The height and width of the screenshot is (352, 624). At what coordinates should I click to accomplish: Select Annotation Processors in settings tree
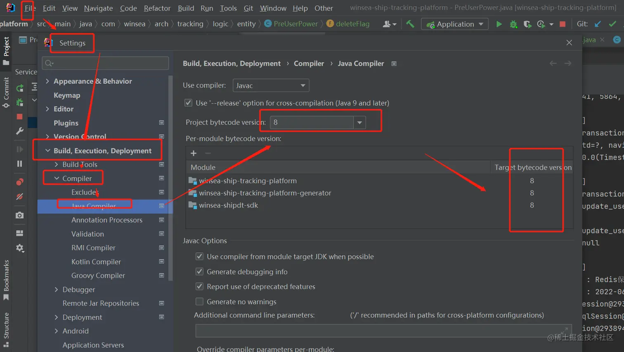(x=107, y=220)
